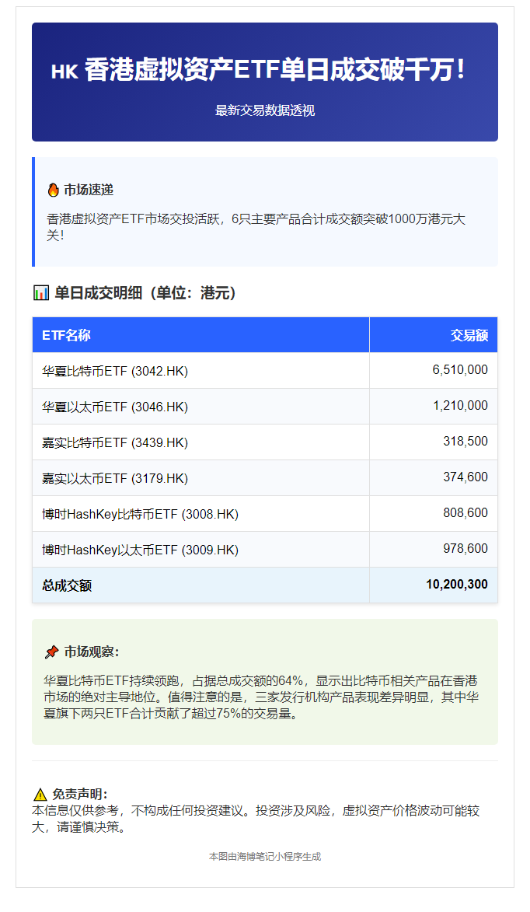Select the 嘉实比特币ETF (3439.HK) row name
This screenshot has width=530, height=912.
pos(115,442)
